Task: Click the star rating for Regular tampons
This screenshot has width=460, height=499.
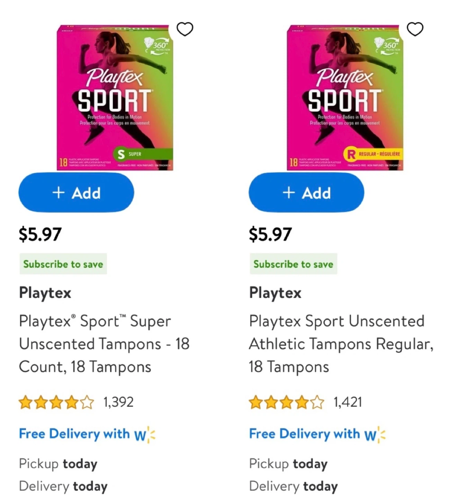Action: (x=287, y=403)
